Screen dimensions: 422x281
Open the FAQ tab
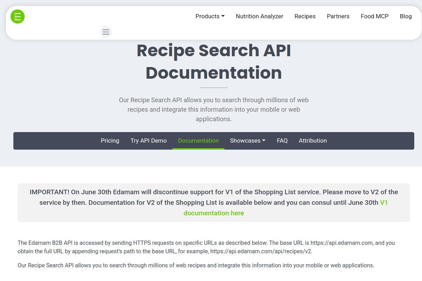tap(282, 140)
